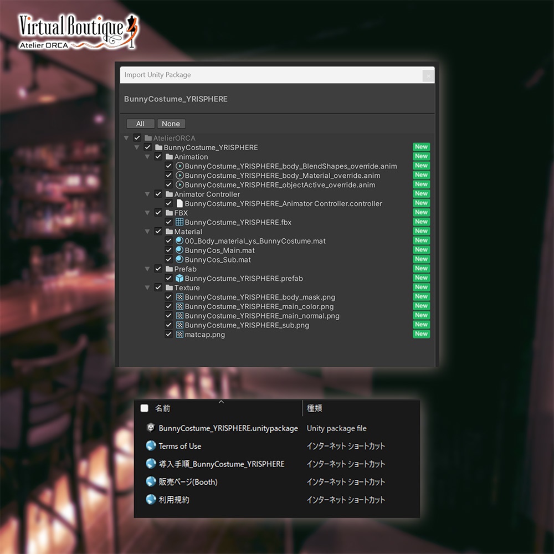Click the Texture folder icon
Image resolution: width=554 pixels, height=554 pixels.
point(169,288)
